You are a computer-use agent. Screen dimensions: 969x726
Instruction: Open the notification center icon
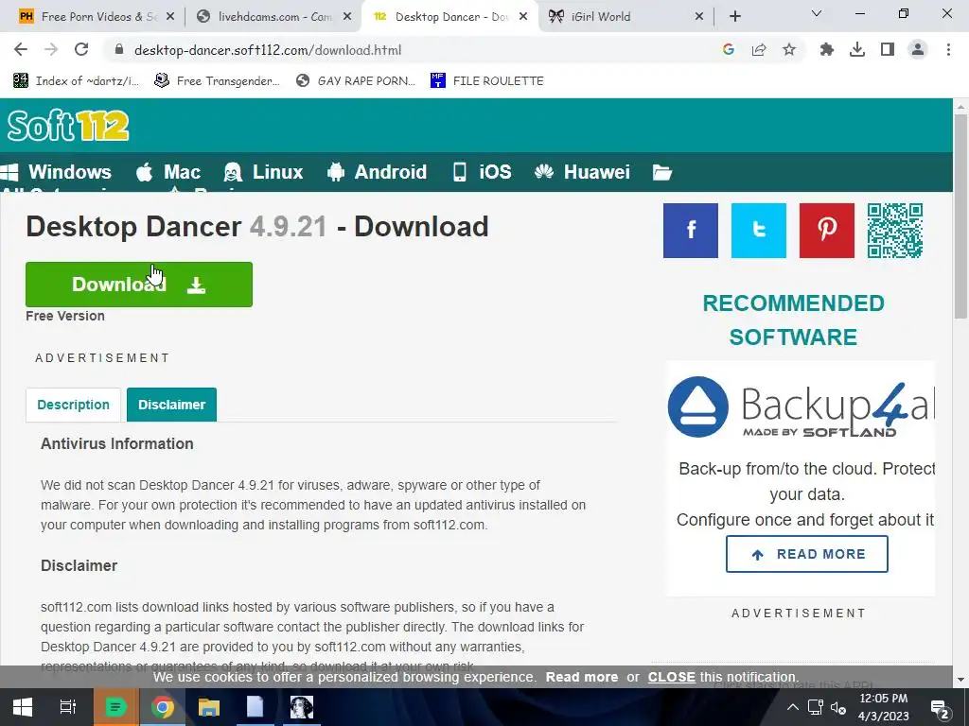coord(940,708)
